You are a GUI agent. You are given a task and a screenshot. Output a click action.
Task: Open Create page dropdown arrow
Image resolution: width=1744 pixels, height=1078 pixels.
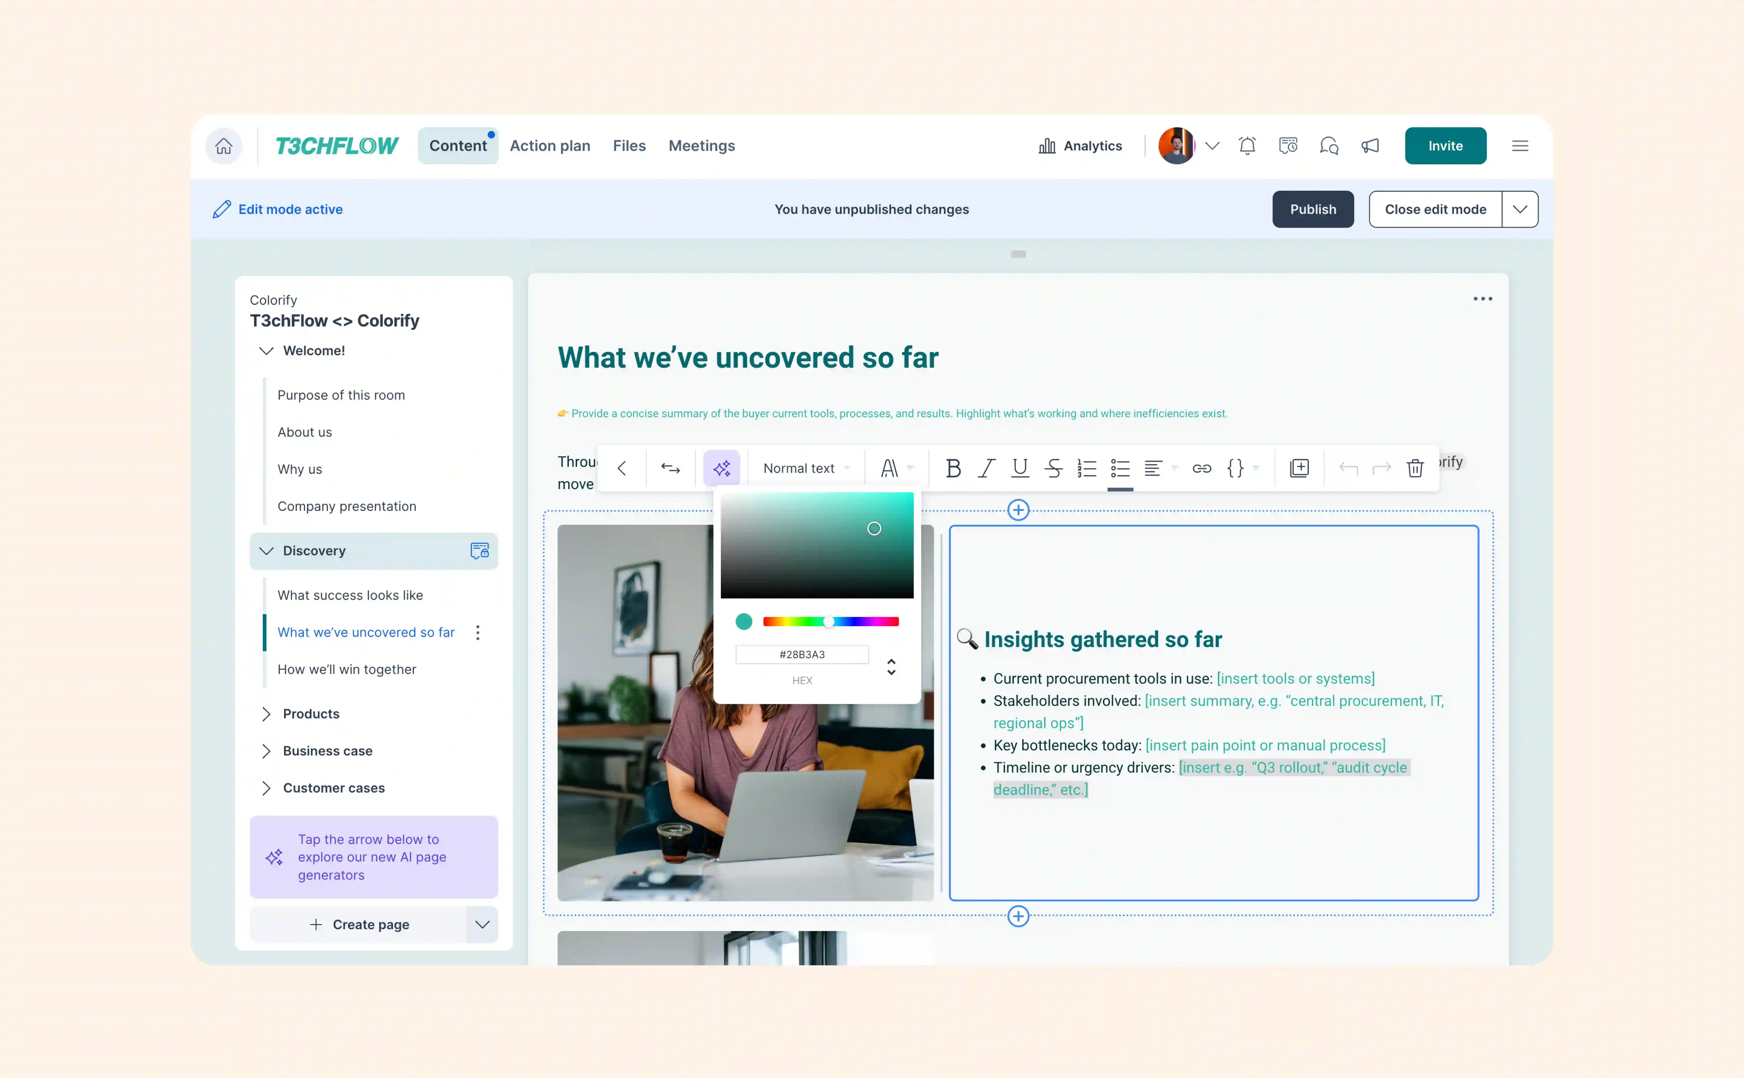(x=483, y=924)
